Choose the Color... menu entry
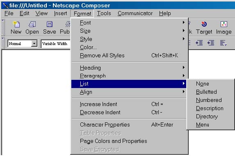235x156 pixels. tap(129, 47)
